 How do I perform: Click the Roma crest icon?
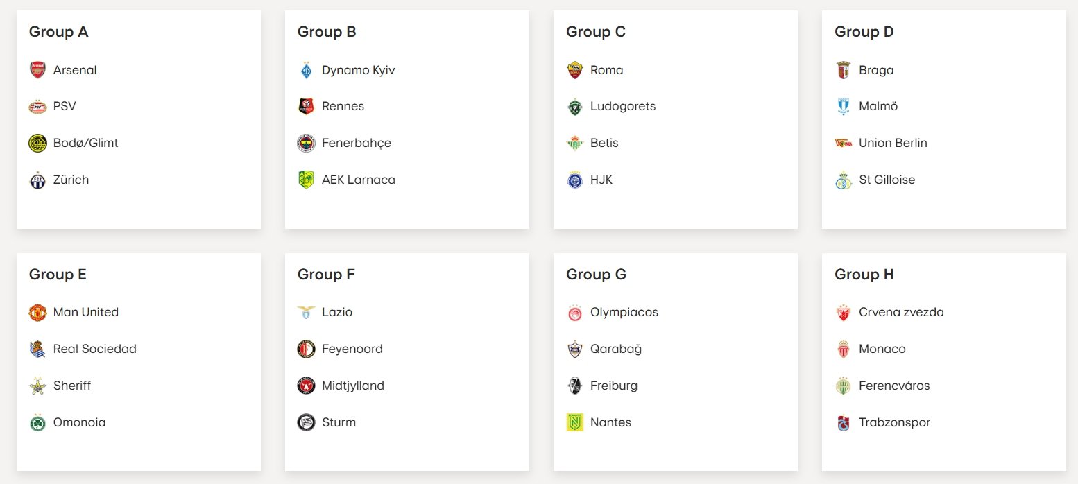coord(574,70)
